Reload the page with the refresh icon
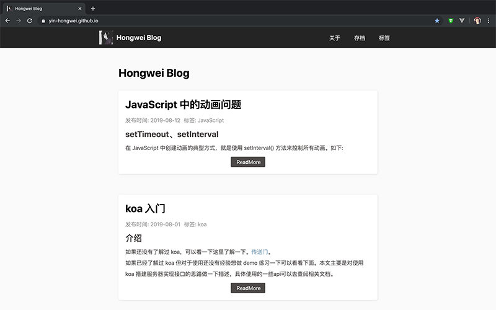Screen dimensions: 496x310 (30, 20)
